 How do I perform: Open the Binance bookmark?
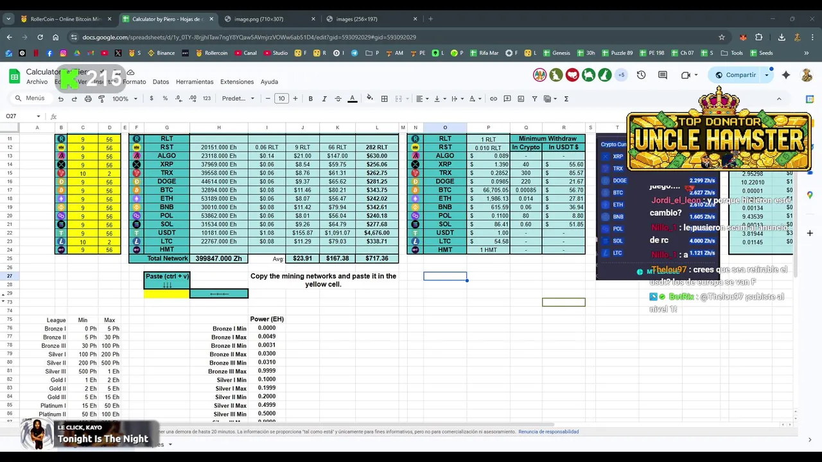coord(161,53)
